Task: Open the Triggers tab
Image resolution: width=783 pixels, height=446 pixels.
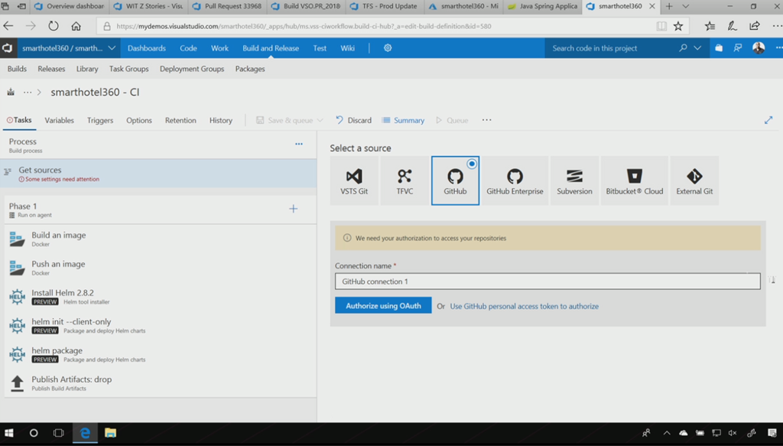Action: pyautogui.click(x=100, y=120)
